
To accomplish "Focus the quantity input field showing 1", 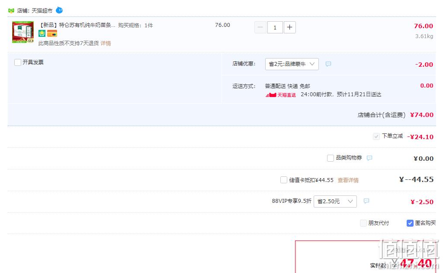I will [x=275, y=27].
